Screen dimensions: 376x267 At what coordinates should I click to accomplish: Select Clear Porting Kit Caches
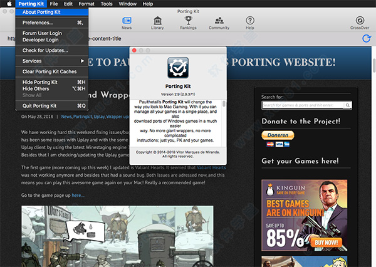pyautogui.click(x=52, y=71)
